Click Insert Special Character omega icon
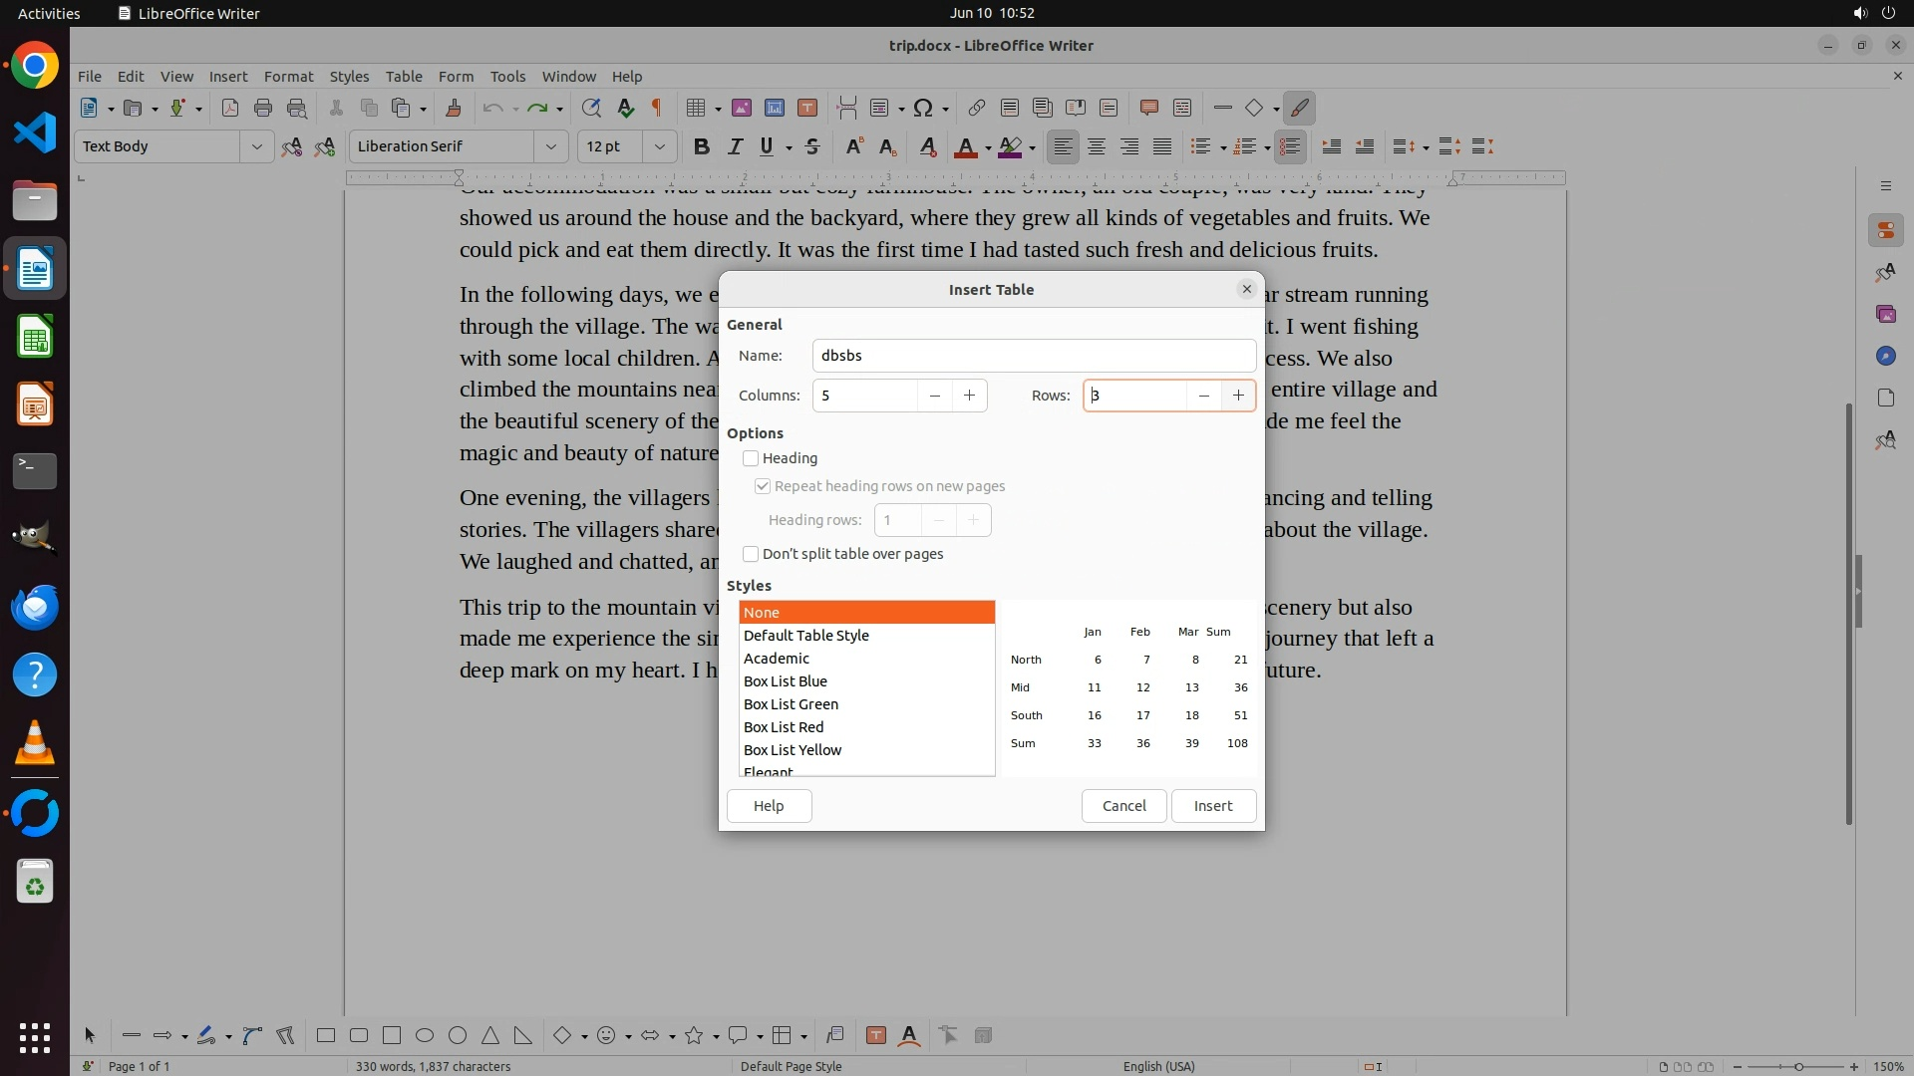The width and height of the screenshot is (1914, 1076). [922, 108]
